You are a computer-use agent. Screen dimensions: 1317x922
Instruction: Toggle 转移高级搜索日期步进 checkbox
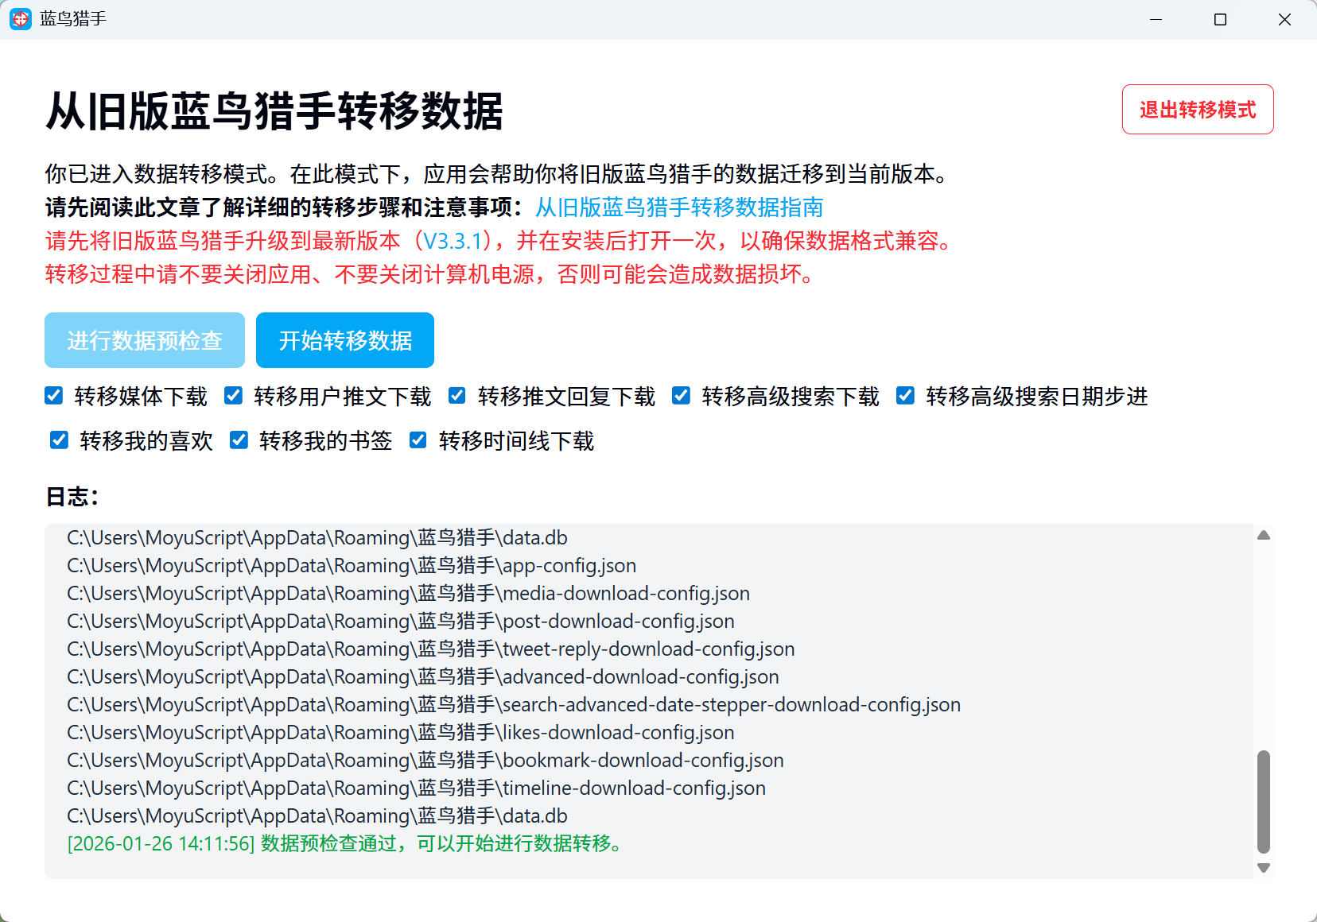(906, 396)
